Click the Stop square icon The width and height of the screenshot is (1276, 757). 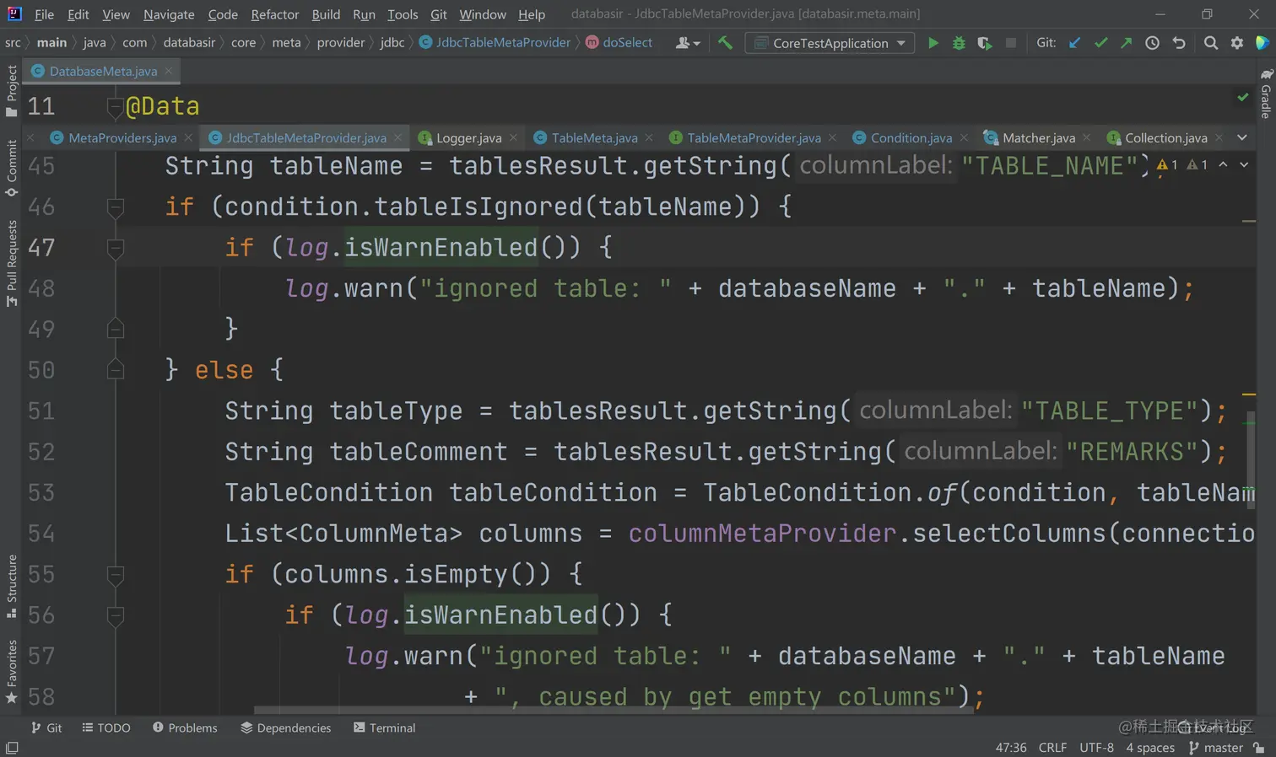pos(1011,43)
